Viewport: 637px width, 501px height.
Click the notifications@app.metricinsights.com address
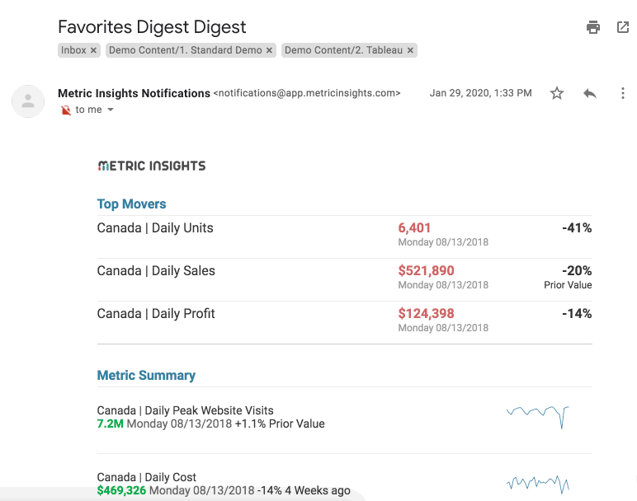[x=307, y=93]
